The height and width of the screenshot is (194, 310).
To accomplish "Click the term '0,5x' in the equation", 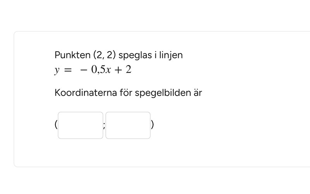I will [x=100, y=70].
